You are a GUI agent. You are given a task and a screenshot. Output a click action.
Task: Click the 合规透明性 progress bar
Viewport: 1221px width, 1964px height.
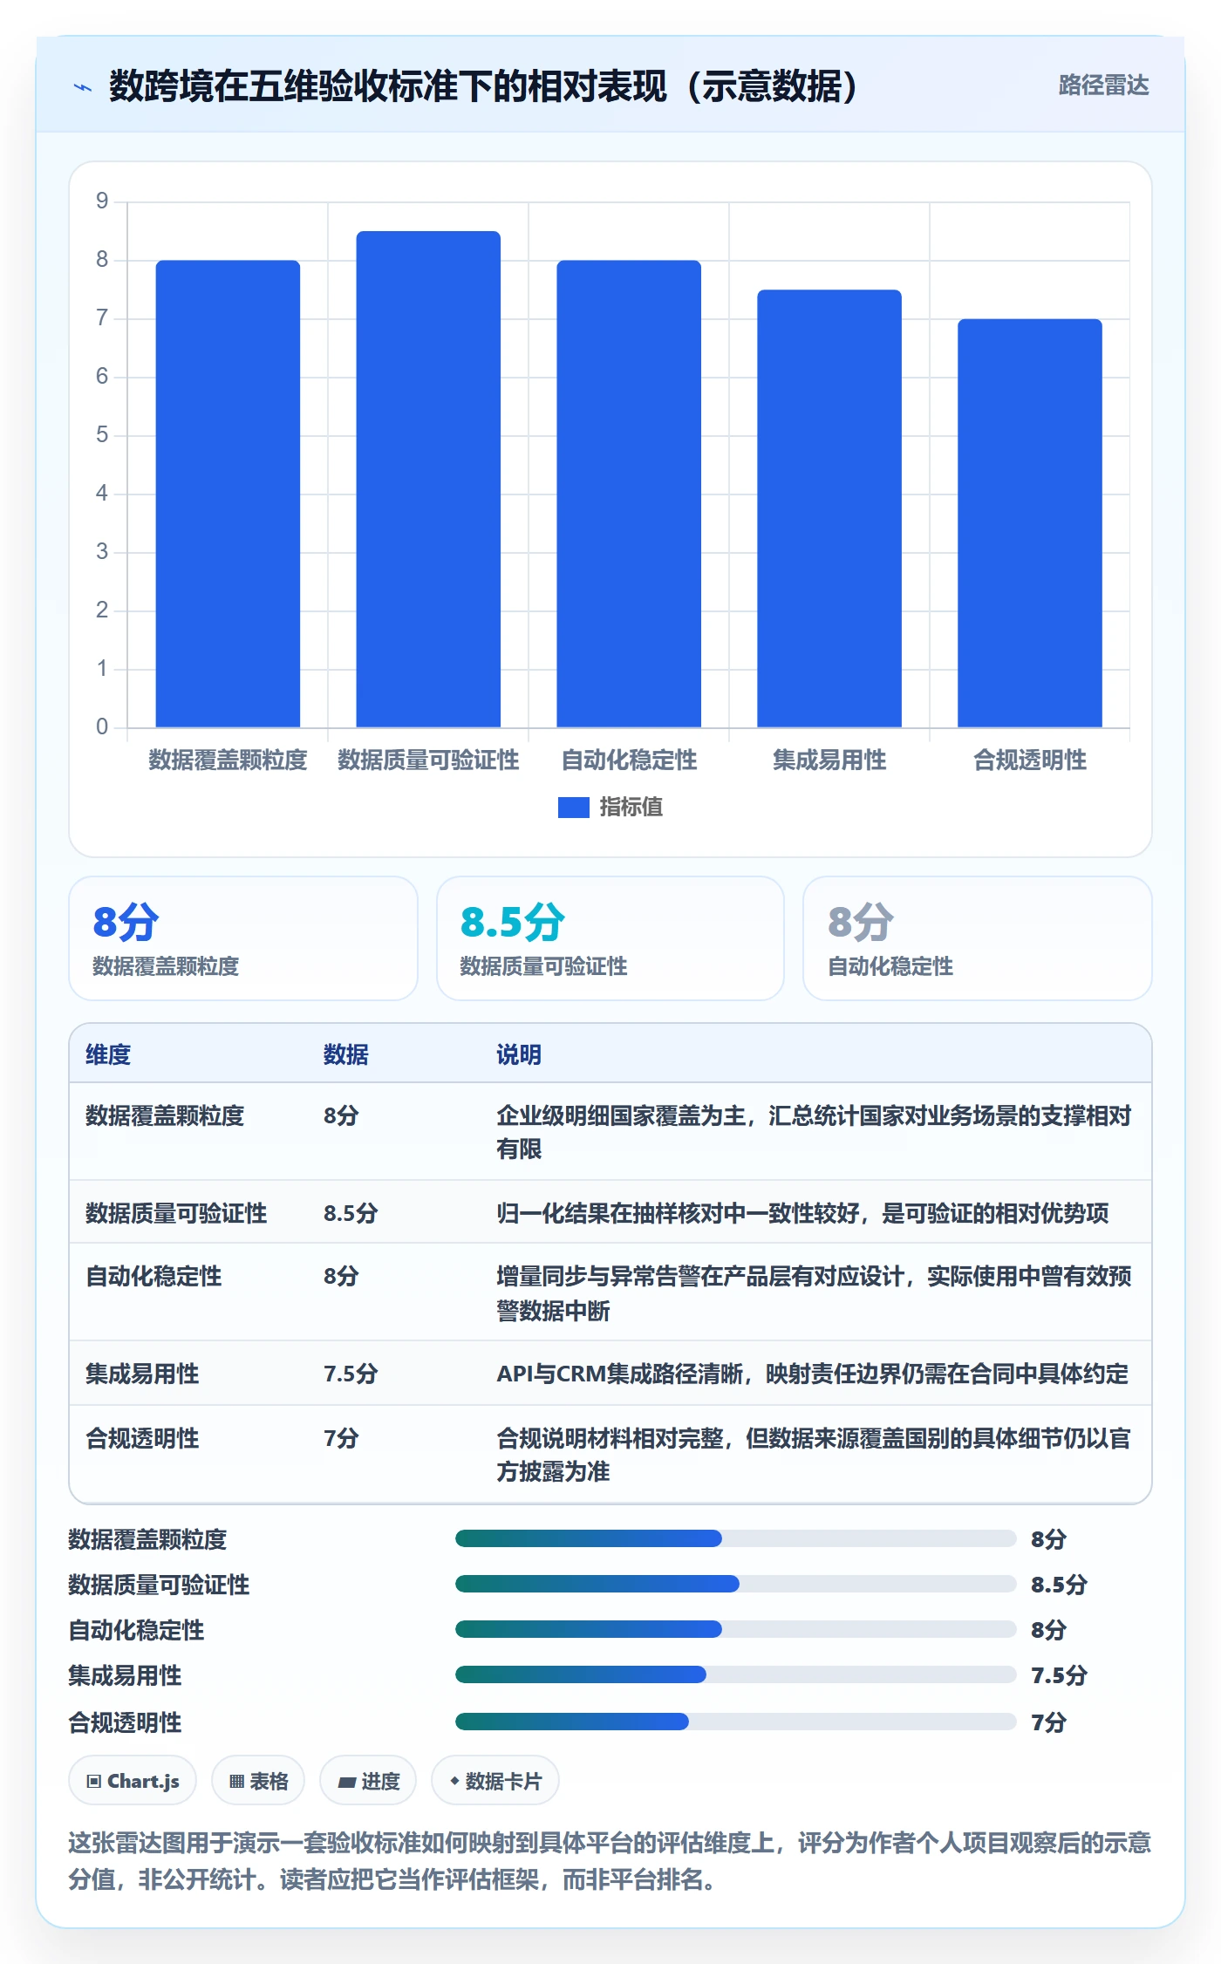click(x=736, y=1722)
